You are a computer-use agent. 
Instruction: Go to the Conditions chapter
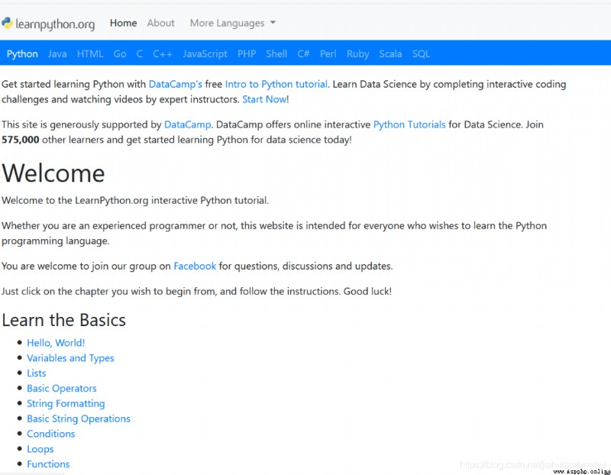pyautogui.click(x=50, y=434)
